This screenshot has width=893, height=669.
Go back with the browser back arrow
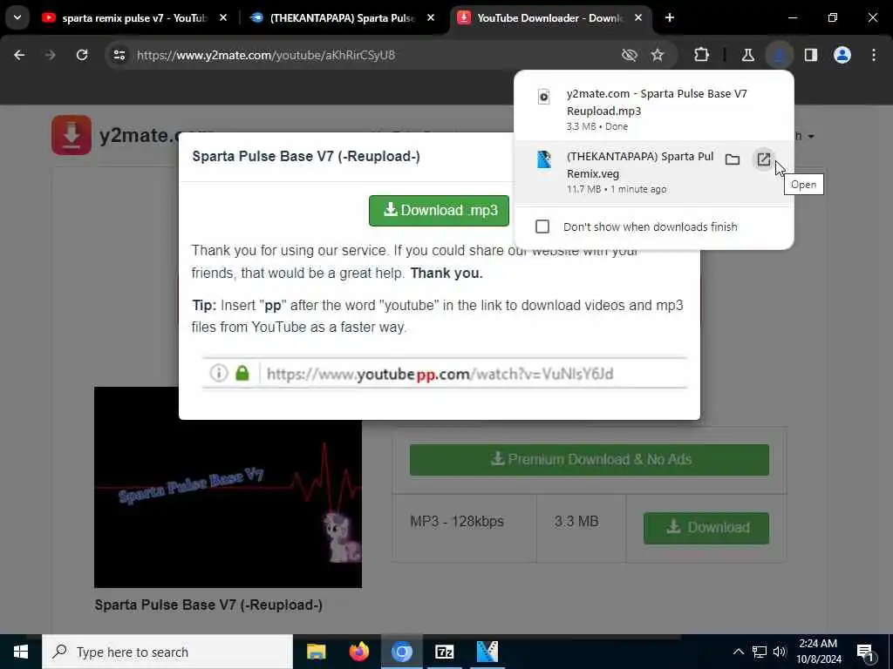tap(19, 55)
